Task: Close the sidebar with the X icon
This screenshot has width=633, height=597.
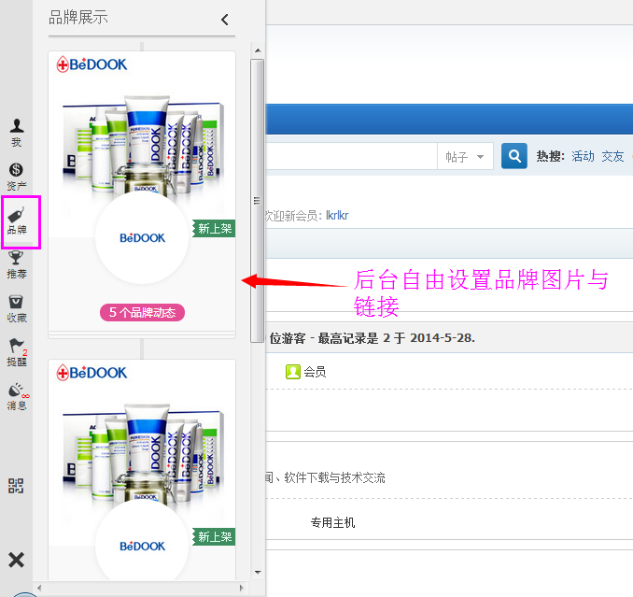Action: (x=16, y=561)
